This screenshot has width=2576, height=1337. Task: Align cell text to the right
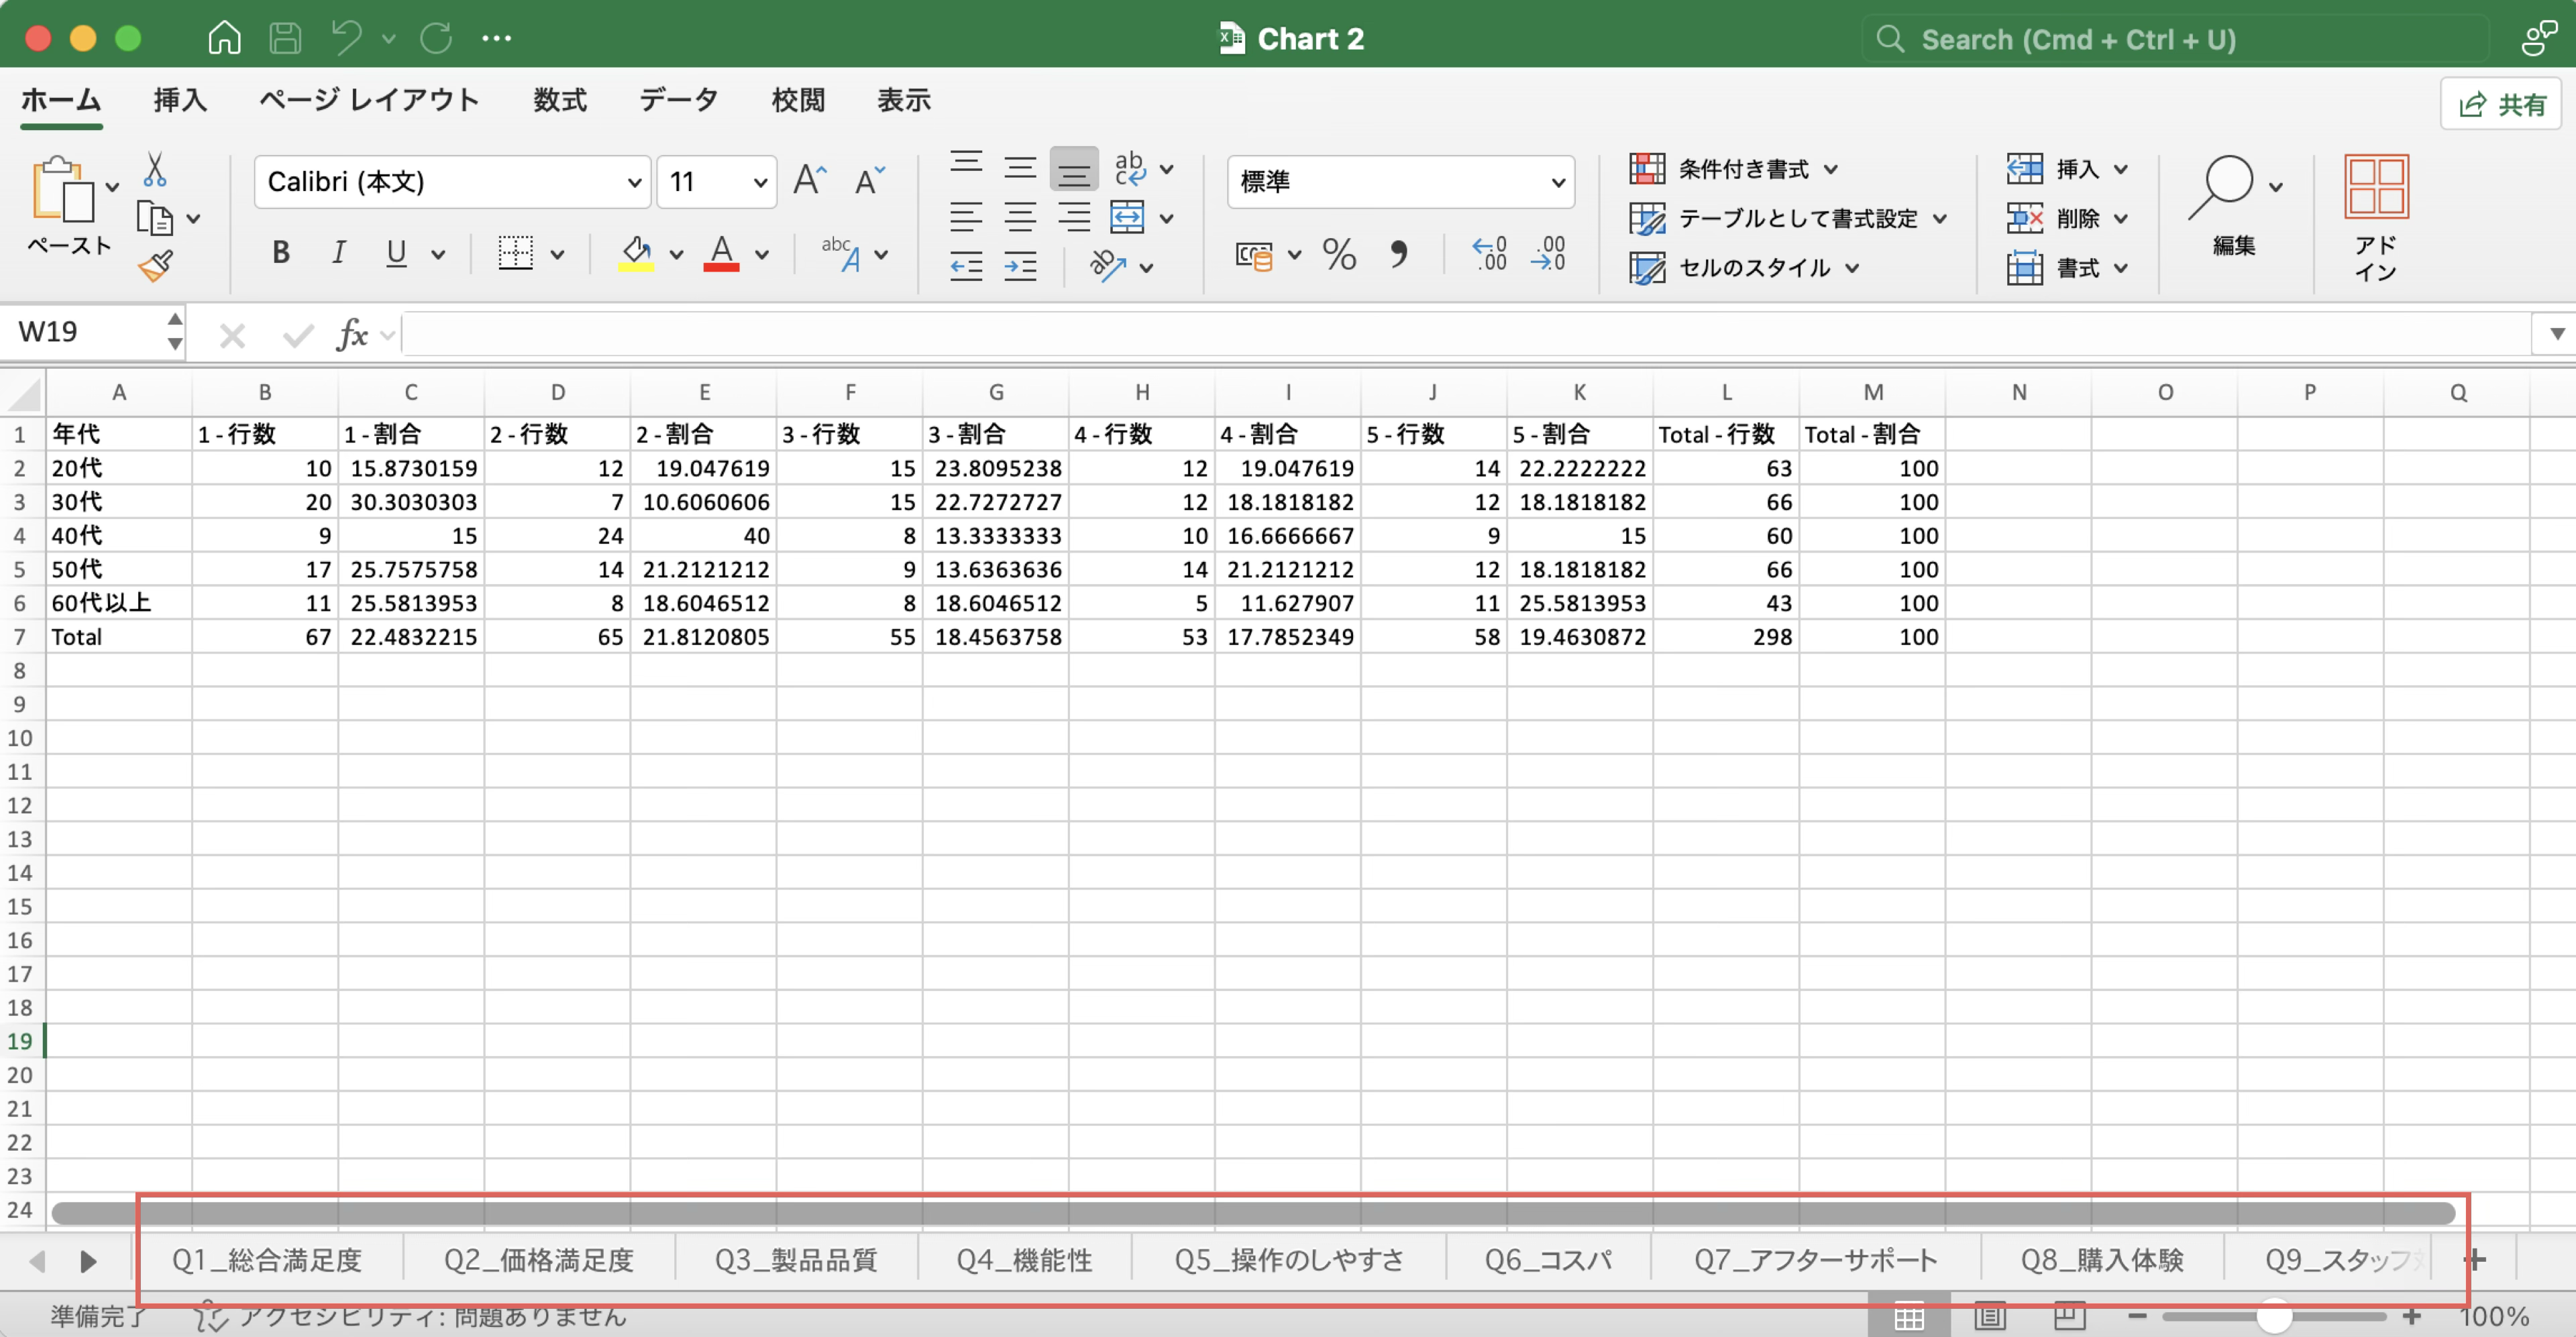click(1074, 217)
